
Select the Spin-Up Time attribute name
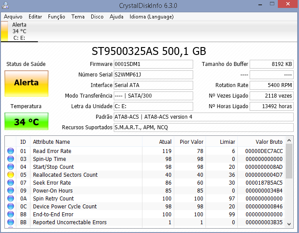tap(49, 159)
